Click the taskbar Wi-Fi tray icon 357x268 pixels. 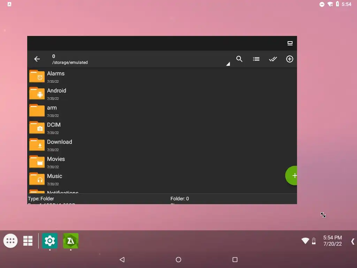pos(305,241)
